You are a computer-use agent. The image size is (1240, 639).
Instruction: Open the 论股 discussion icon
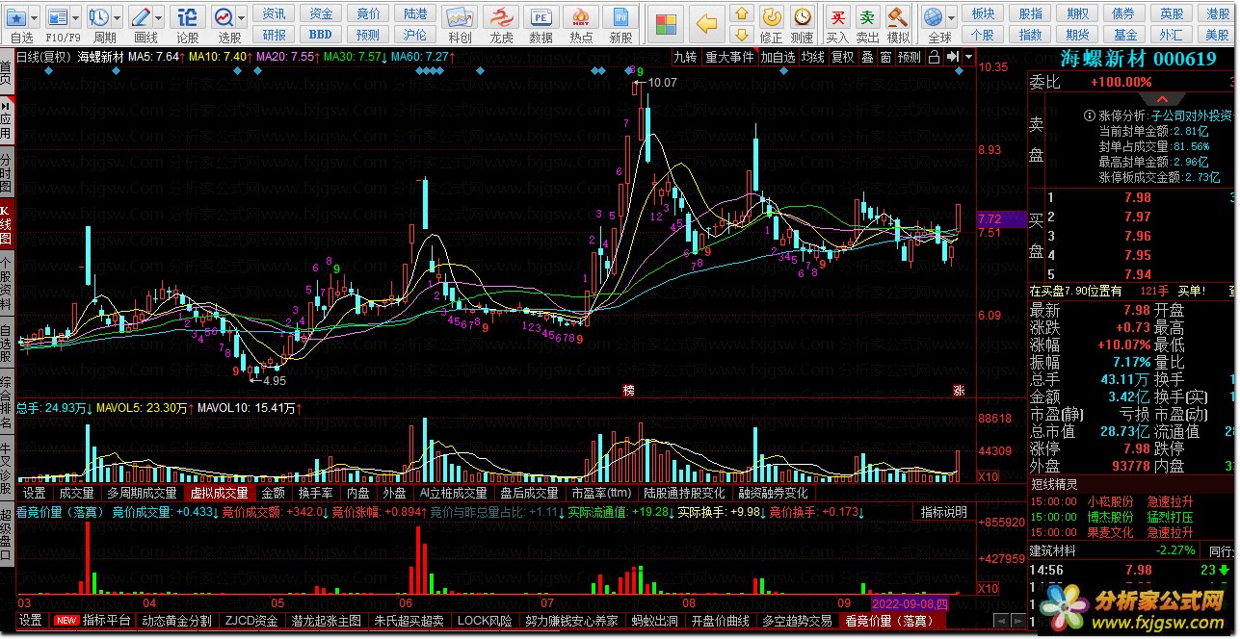[188, 17]
